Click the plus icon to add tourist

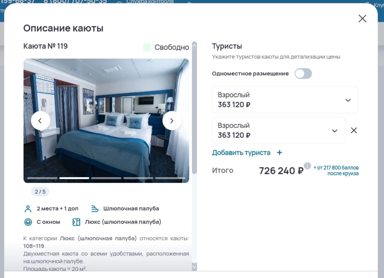(279, 153)
